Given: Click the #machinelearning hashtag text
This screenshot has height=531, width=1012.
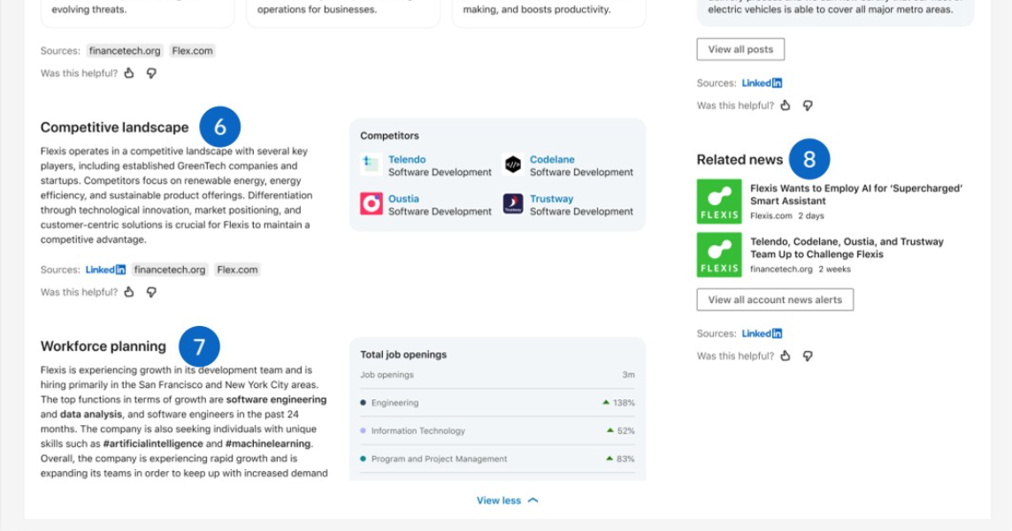Looking at the screenshot, I should click(x=268, y=444).
